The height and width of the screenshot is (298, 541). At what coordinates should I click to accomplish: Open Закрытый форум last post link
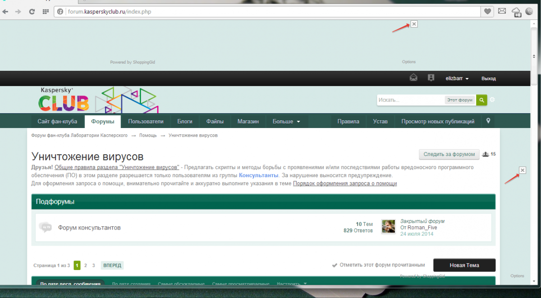click(422, 221)
